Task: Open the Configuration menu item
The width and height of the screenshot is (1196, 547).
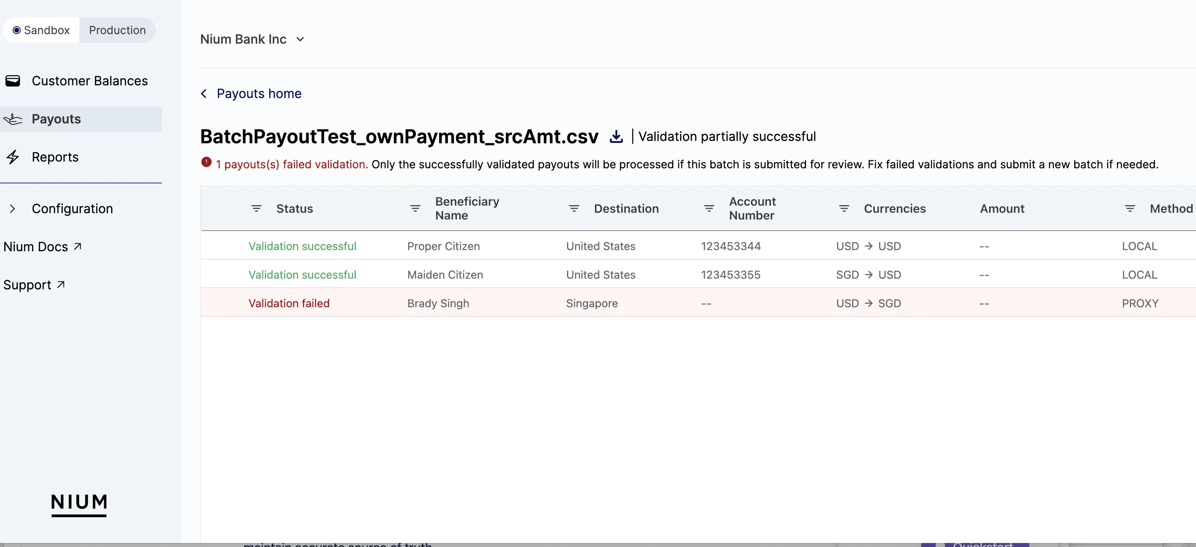Action: point(72,209)
